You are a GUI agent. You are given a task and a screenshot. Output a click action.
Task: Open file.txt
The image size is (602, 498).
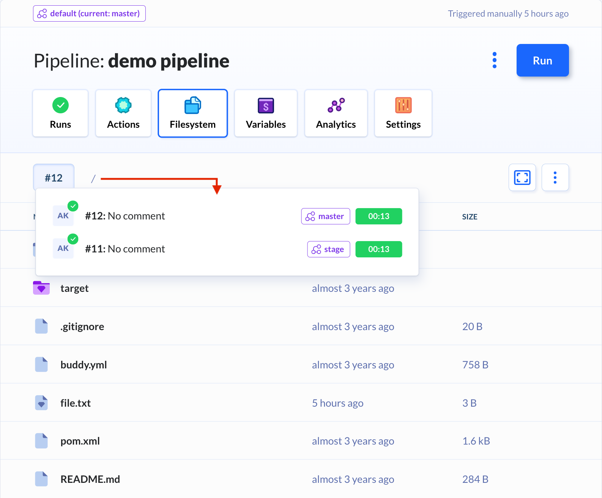[x=76, y=403]
